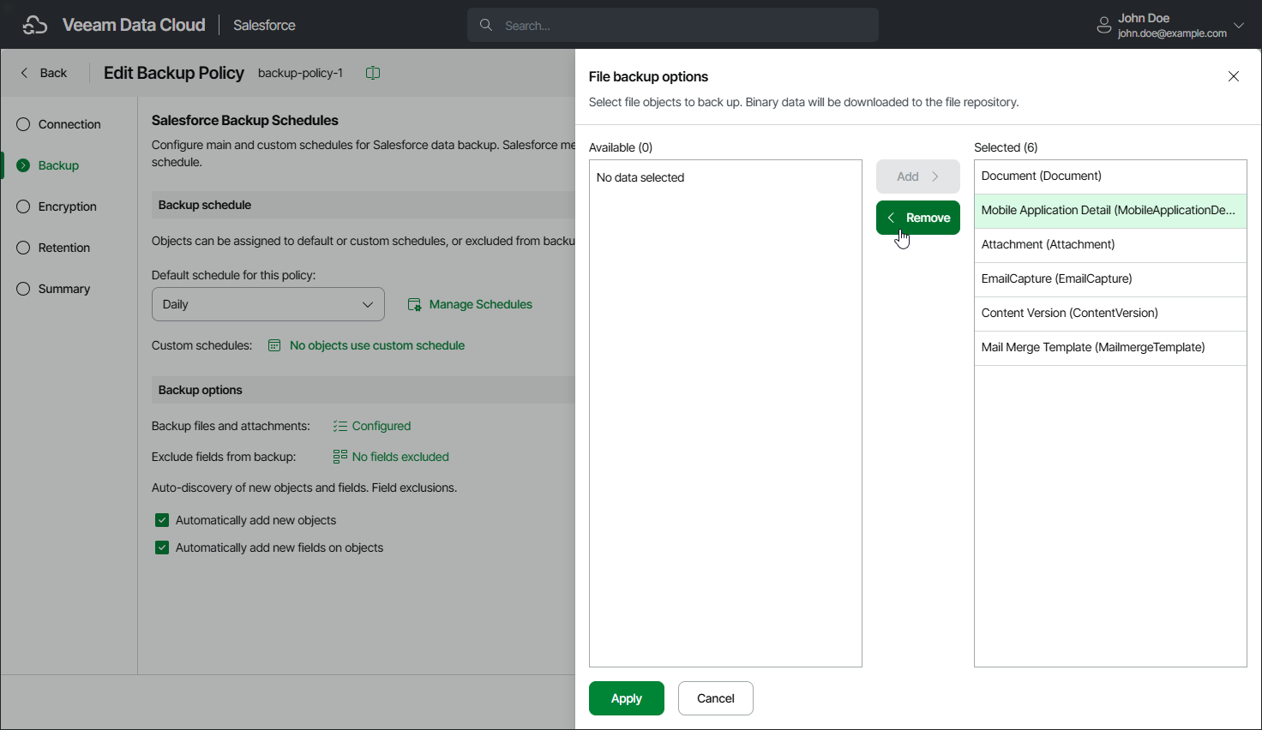The image size is (1262, 730).
Task: Click the Veeam Data Cloud logo icon
Action: pyautogui.click(x=35, y=25)
